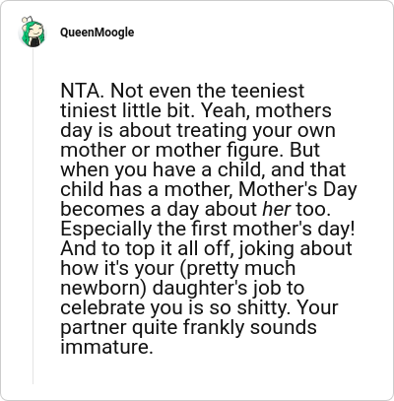
Task: Click the line And to top it all off
Action: coord(206,248)
